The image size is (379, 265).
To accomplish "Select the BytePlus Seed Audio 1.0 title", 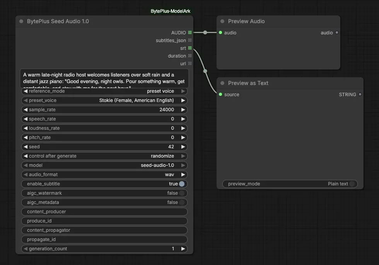I will pos(58,21).
